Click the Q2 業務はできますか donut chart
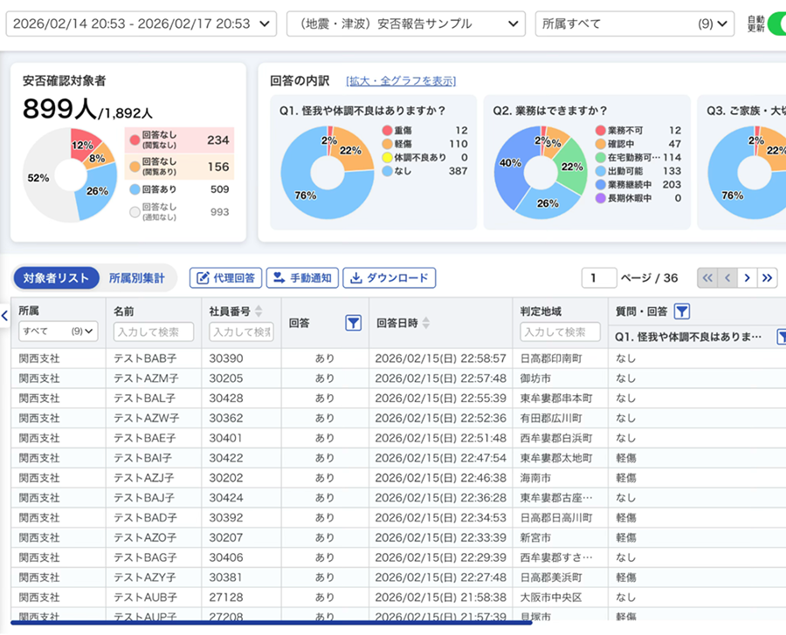Viewport: 786px width, 635px height. (541, 173)
